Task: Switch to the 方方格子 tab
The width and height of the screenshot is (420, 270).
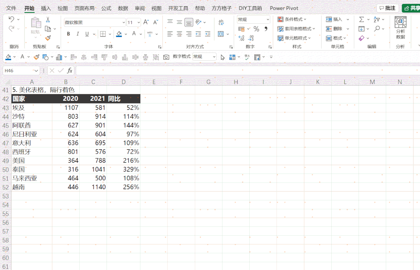Action: coord(222,8)
